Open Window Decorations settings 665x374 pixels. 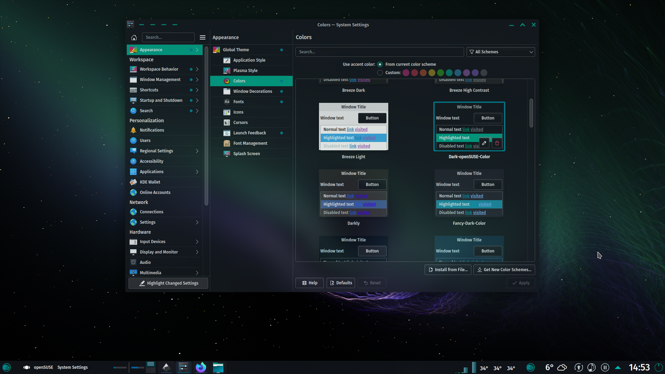point(251,91)
